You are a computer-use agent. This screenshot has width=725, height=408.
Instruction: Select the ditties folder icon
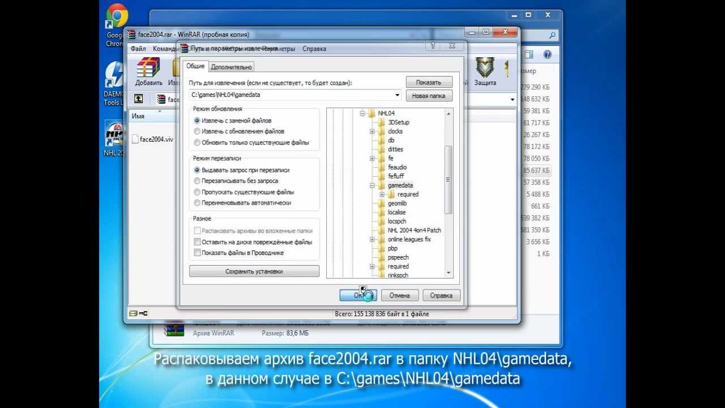point(382,149)
